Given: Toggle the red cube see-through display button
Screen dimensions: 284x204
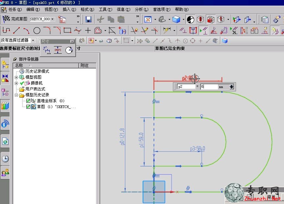Looking at the screenshot, I should coord(211,19).
